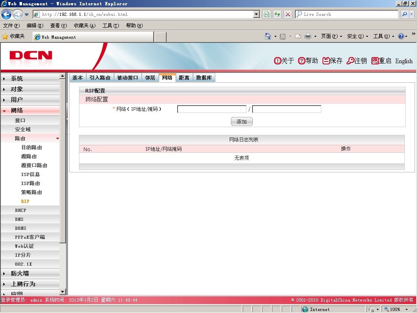
Task: Click the 关于 about link
Action: [284, 61]
